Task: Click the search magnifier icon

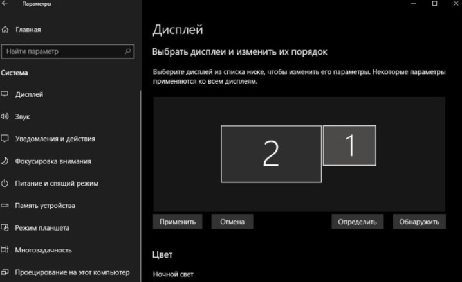Action: coord(127,51)
